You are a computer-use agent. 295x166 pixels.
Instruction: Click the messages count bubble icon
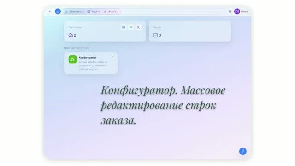coord(71,35)
